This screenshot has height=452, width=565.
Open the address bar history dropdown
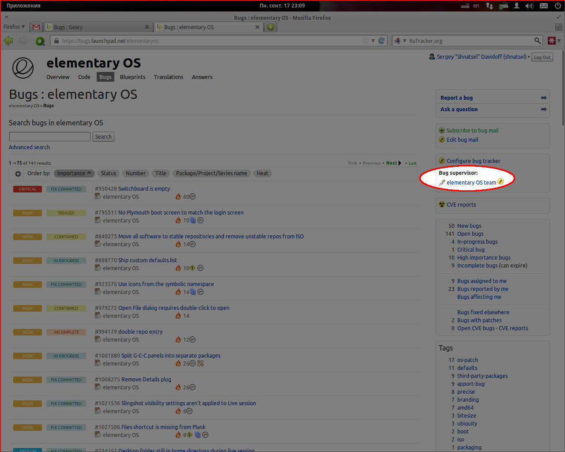[x=373, y=41]
